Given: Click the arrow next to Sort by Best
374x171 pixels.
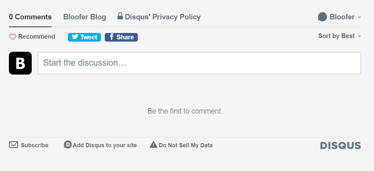Looking at the screenshot, I should point(359,36).
